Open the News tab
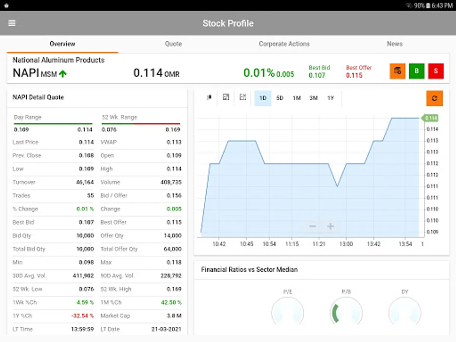The height and width of the screenshot is (342, 456). (x=395, y=44)
